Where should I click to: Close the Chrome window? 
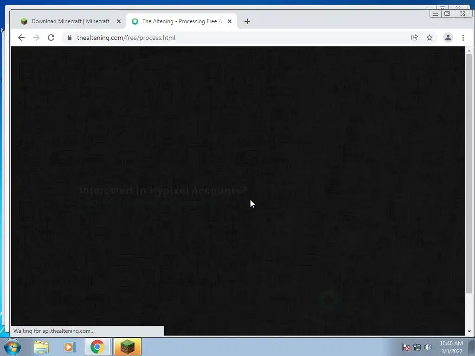pos(462,13)
